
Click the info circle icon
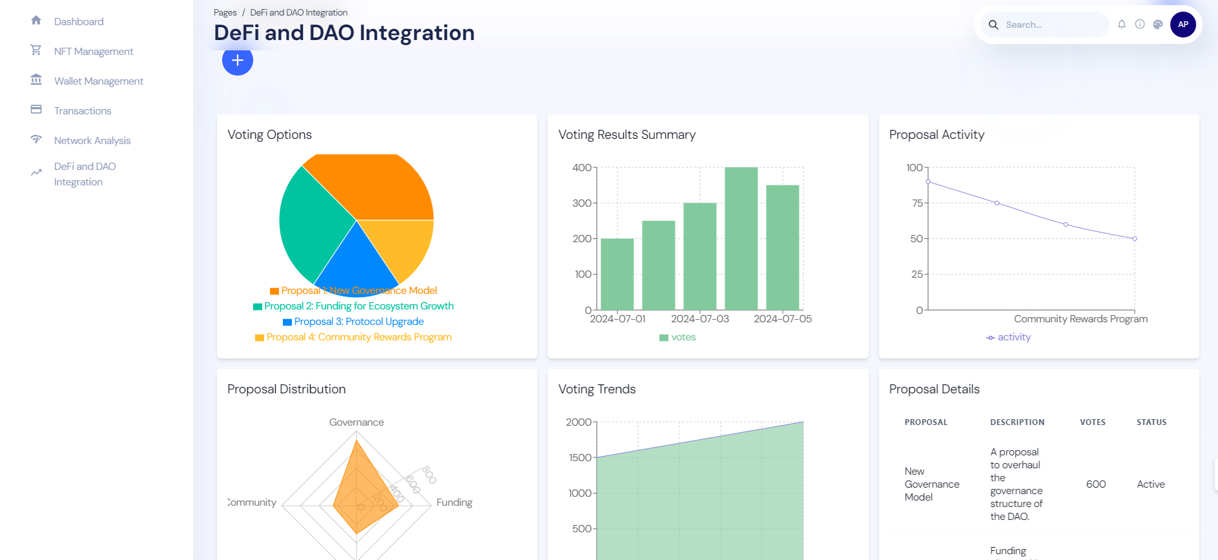(1140, 25)
